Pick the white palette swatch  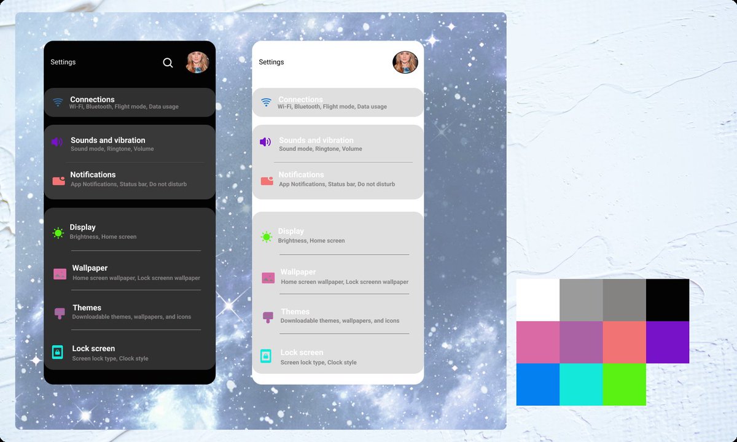coord(538,300)
